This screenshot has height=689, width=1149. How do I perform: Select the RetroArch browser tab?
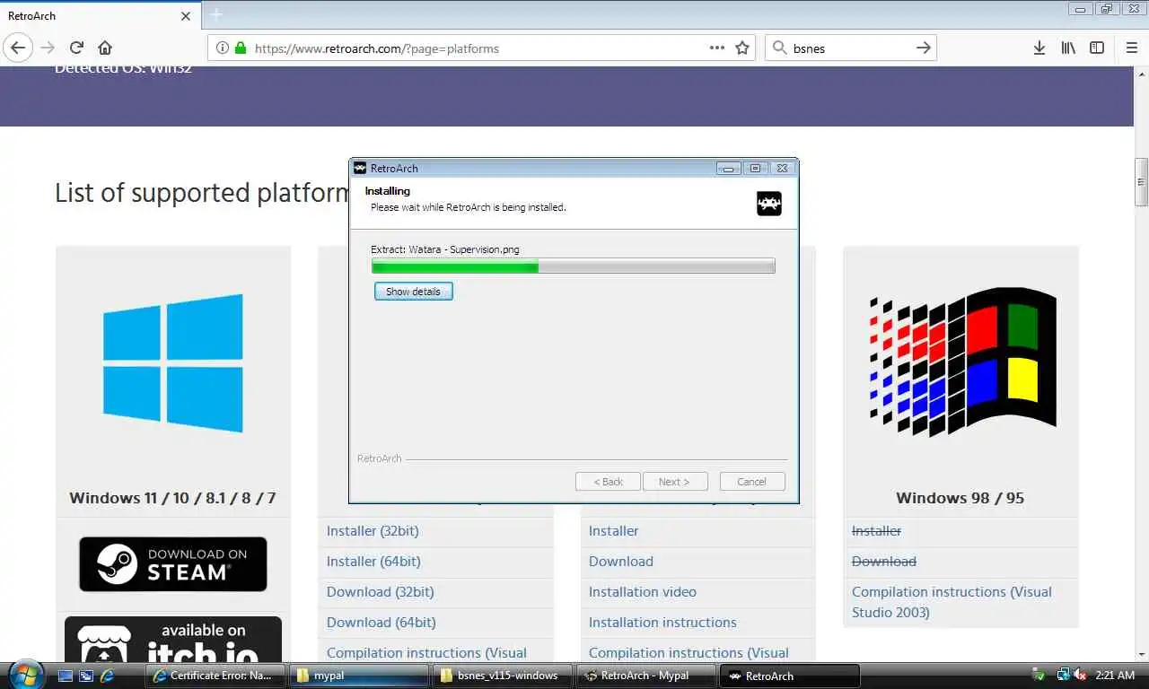click(x=100, y=16)
